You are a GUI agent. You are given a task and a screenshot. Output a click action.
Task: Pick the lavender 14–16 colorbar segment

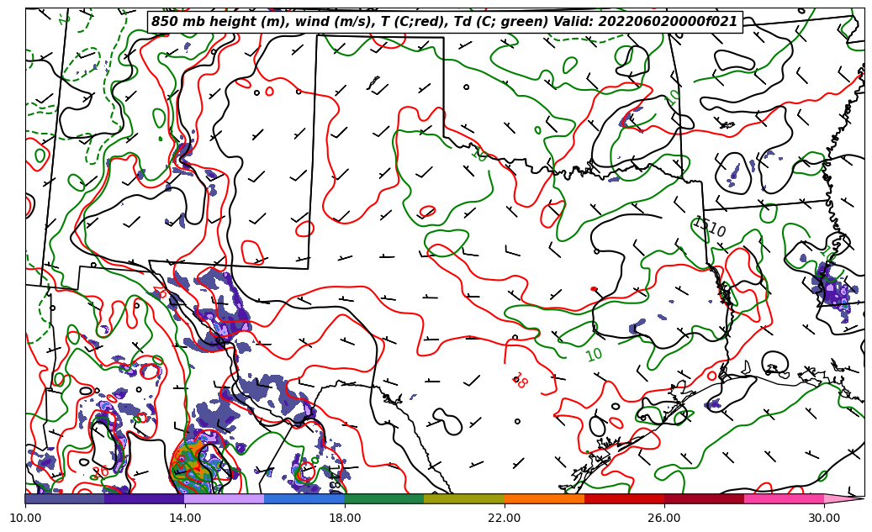point(224,499)
